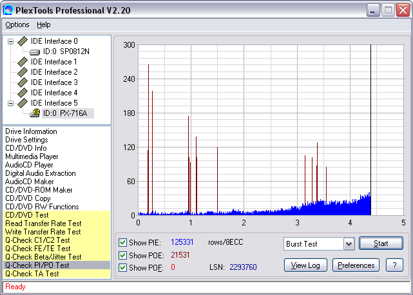The height and width of the screenshot is (295, 413).
Task: Collapse the IDE Interface 0 tree node
Action: pyautogui.click(x=10, y=41)
